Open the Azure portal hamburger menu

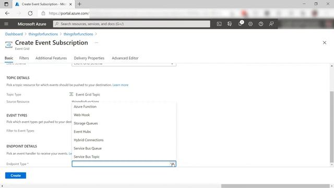(x=6, y=24)
